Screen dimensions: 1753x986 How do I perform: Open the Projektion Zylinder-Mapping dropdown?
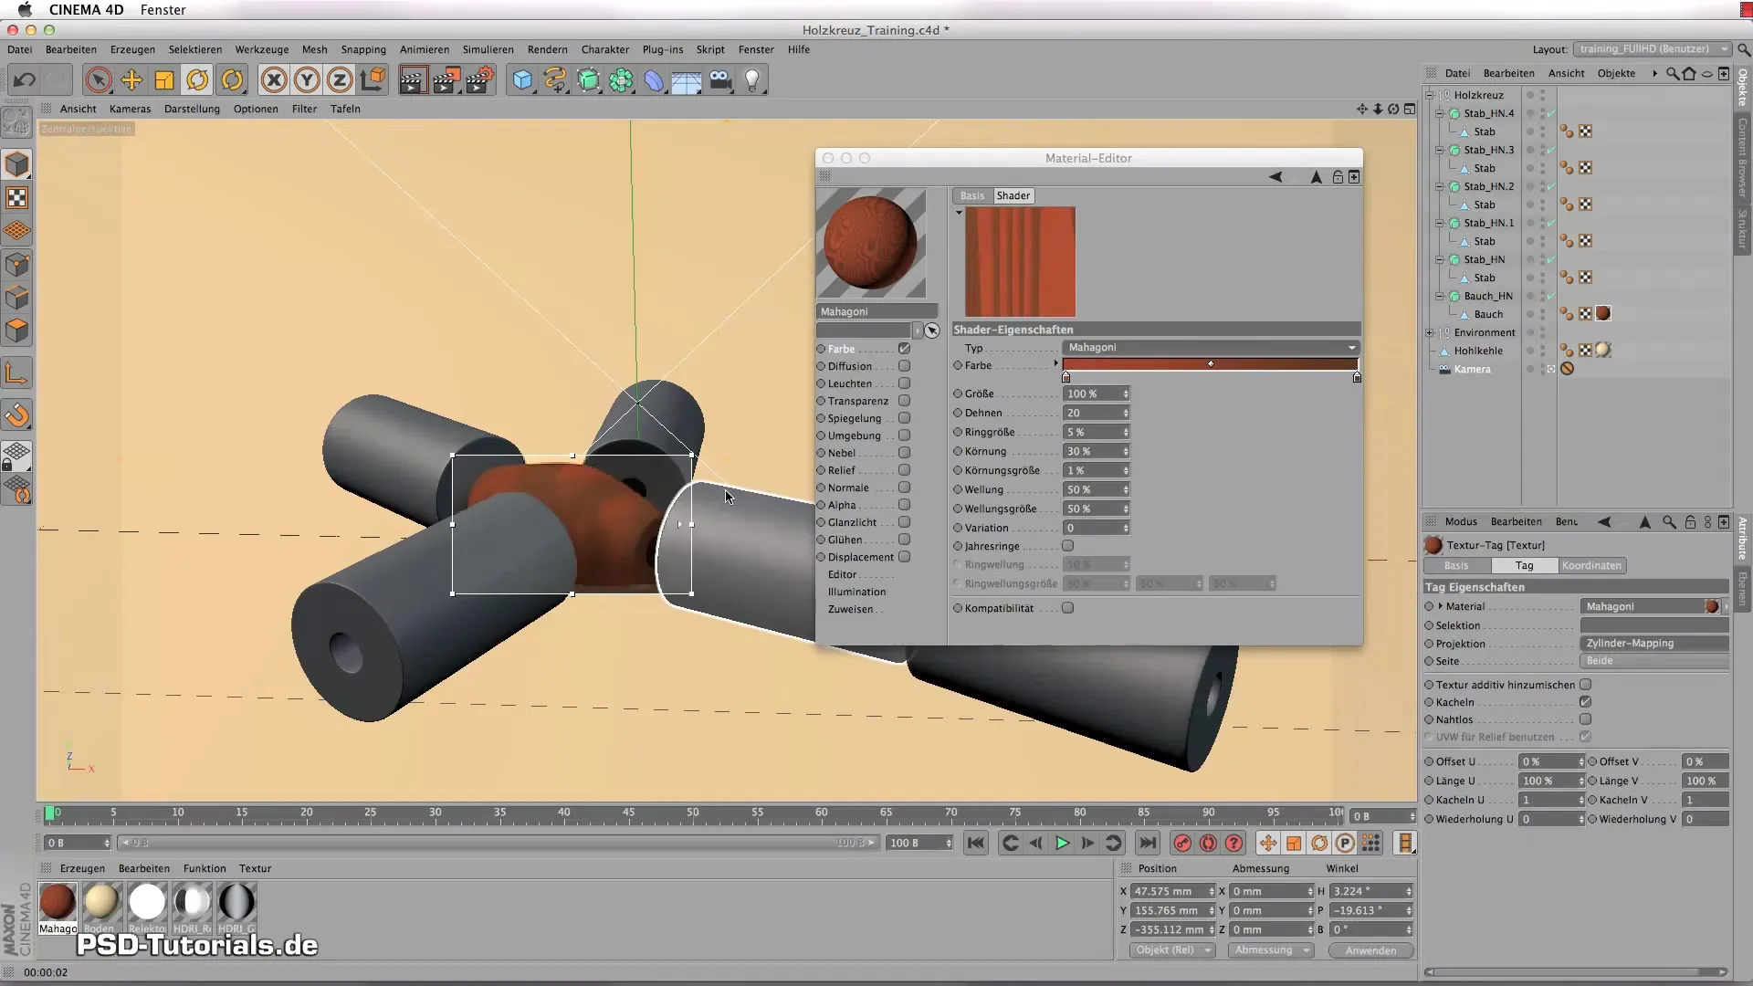coord(1654,643)
